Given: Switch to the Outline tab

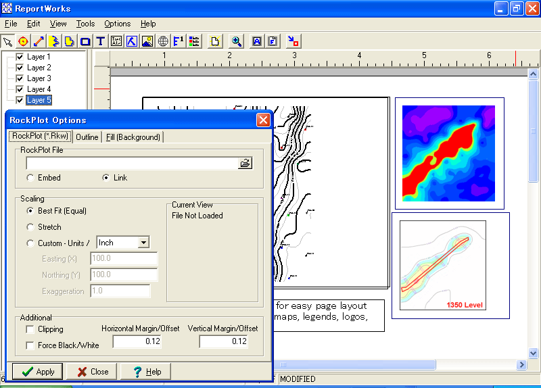Looking at the screenshot, I should click(x=87, y=137).
